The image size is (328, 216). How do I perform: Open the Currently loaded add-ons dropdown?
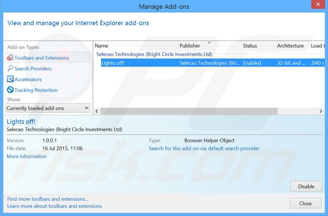(x=48, y=108)
